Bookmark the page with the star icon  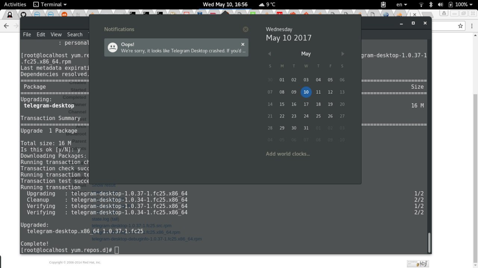460,26
